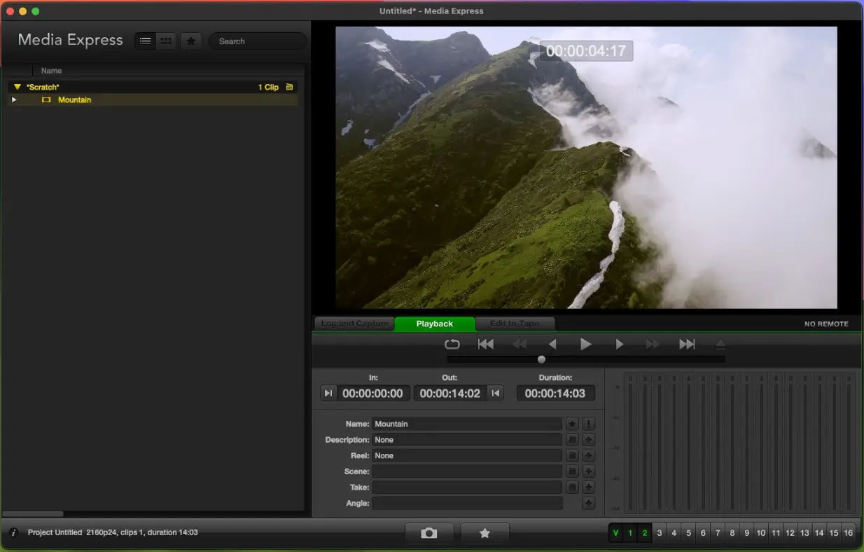Switch bin to thumbnail grid view
Viewport: 864px width, 552px height.
point(166,41)
